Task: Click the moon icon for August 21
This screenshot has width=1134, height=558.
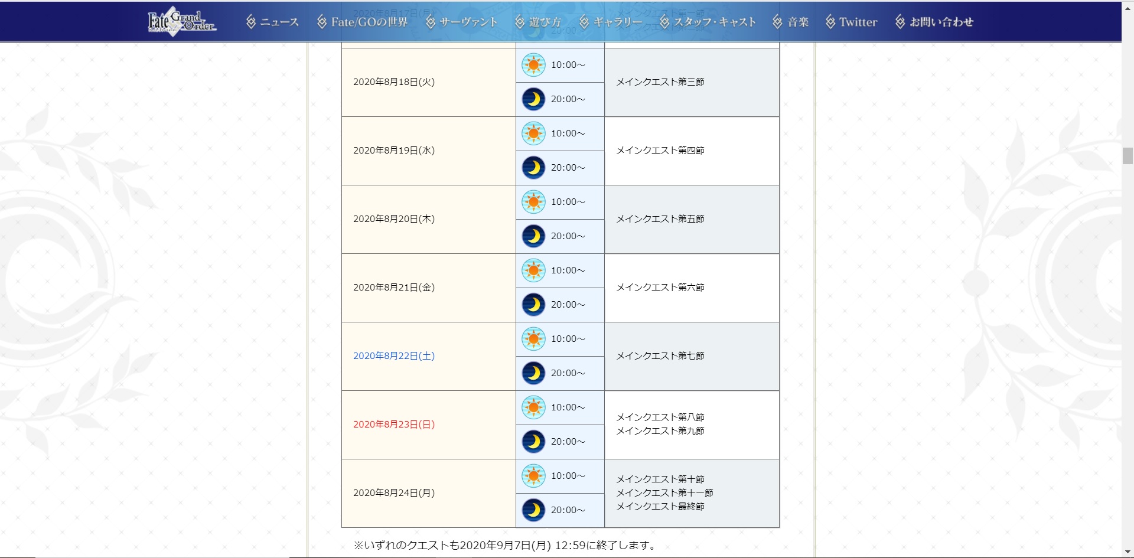Action: (x=533, y=305)
